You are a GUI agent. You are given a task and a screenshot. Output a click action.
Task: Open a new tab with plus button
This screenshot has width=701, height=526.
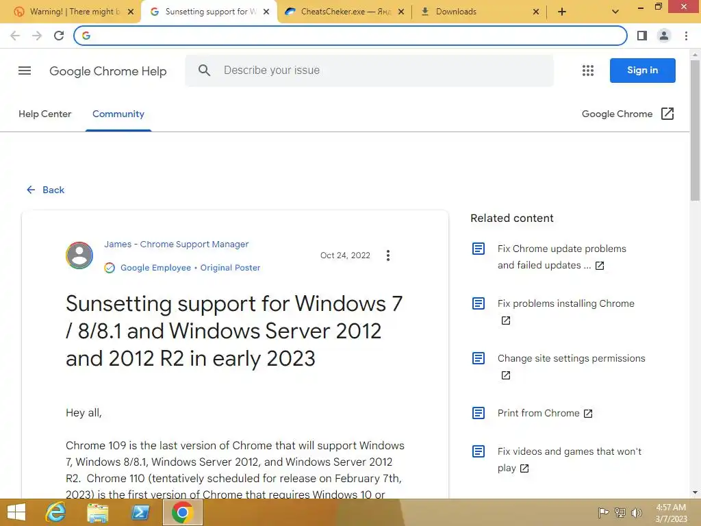click(562, 12)
